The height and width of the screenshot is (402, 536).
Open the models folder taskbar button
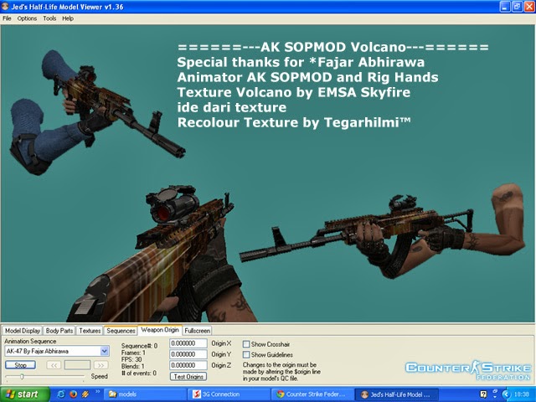tap(145, 394)
